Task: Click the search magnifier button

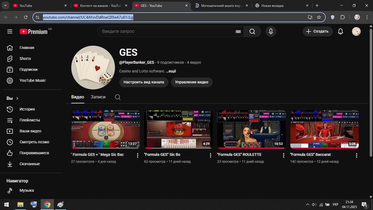Action: [252, 31]
